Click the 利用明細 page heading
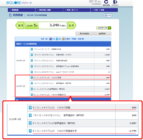The height and width of the screenshot is (140, 143). tap(18, 15)
